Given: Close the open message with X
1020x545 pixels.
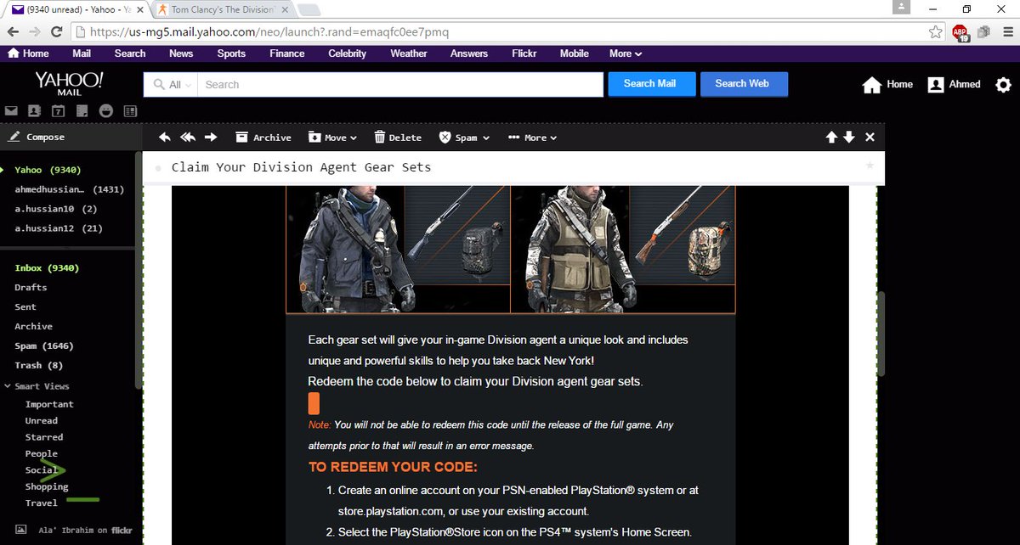Looking at the screenshot, I should point(870,137).
